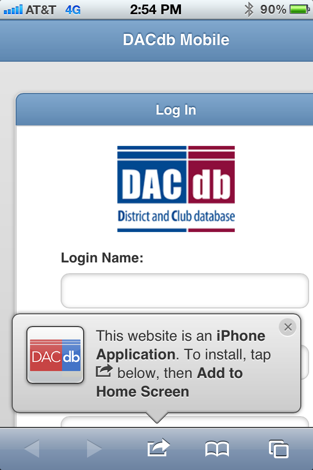The image size is (313, 470).
Task: Tap the Bluetooth status icon
Action: click(248, 10)
